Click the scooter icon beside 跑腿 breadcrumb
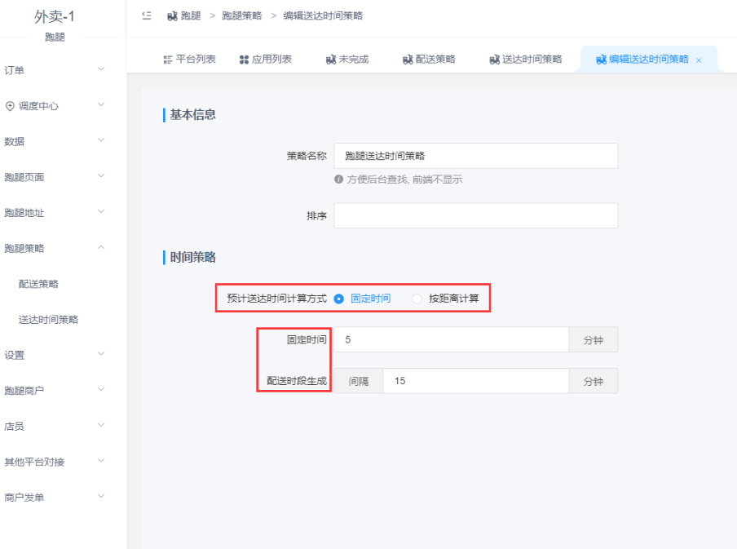The height and width of the screenshot is (549, 737). tap(172, 16)
